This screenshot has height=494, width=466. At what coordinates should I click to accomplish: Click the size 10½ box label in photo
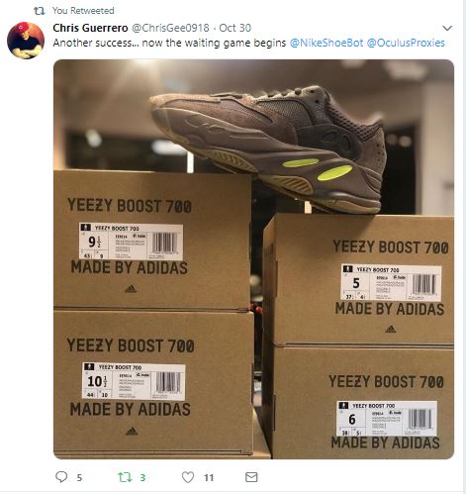coord(134,381)
